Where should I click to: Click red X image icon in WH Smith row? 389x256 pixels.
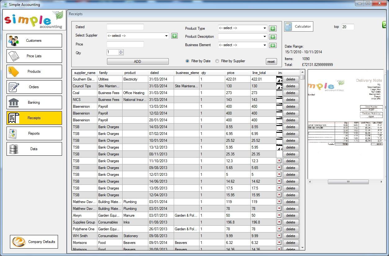tap(279, 236)
